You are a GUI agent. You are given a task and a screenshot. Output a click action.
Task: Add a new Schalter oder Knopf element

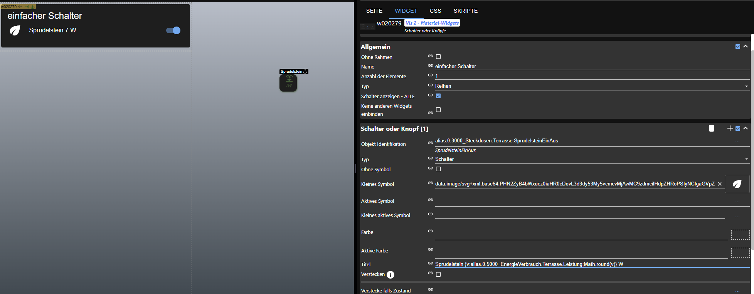click(730, 128)
